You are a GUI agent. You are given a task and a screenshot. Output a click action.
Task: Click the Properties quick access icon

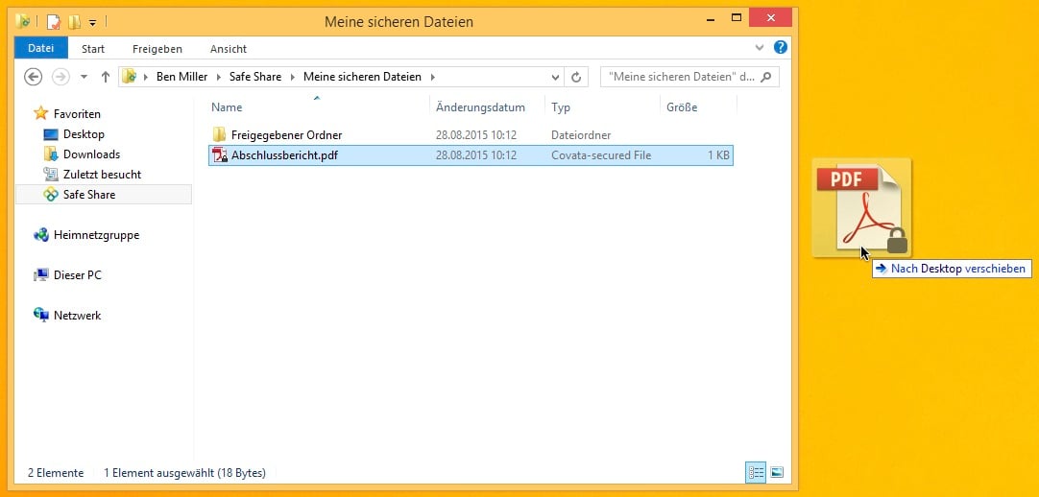click(54, 22)
